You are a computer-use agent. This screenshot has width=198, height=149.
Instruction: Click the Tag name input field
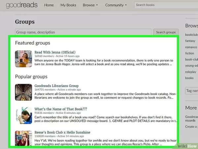pyautogui.click(x=191, y=91)
